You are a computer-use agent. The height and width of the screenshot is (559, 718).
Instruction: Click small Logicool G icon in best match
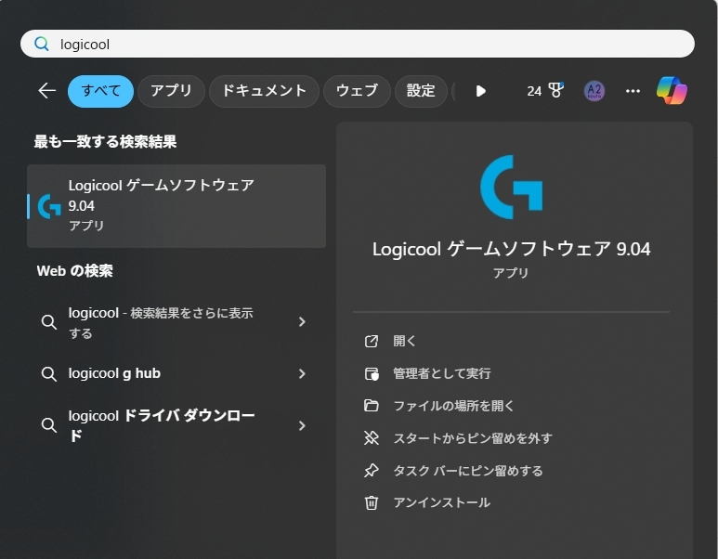click(x=49, y=206)
